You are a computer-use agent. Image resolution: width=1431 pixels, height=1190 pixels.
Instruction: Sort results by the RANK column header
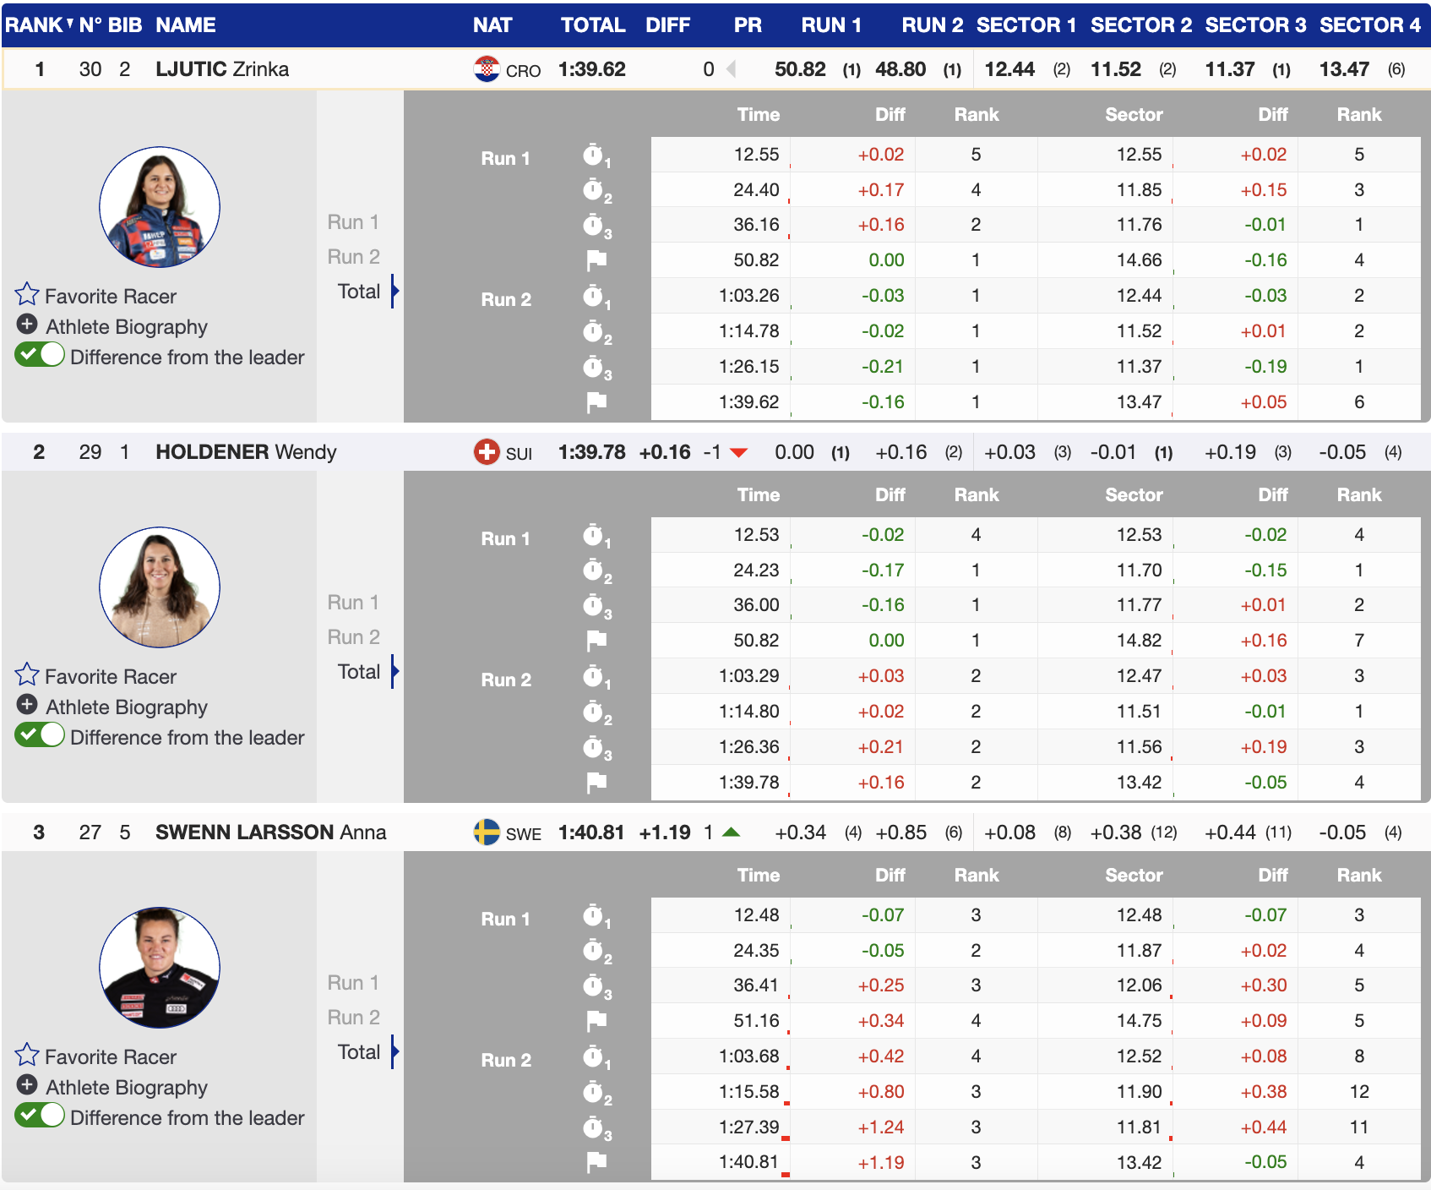(35, 25)
